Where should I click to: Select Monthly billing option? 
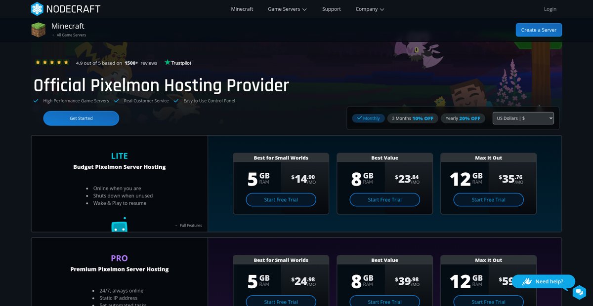[368, 118]
